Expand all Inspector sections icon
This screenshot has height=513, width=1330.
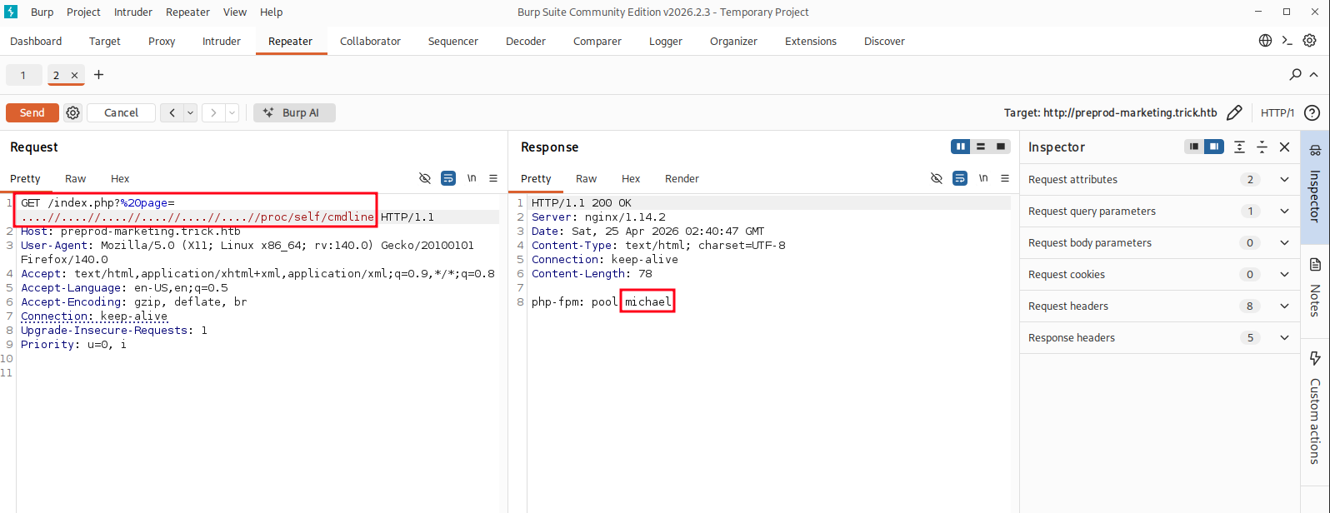pos(1239,147)
